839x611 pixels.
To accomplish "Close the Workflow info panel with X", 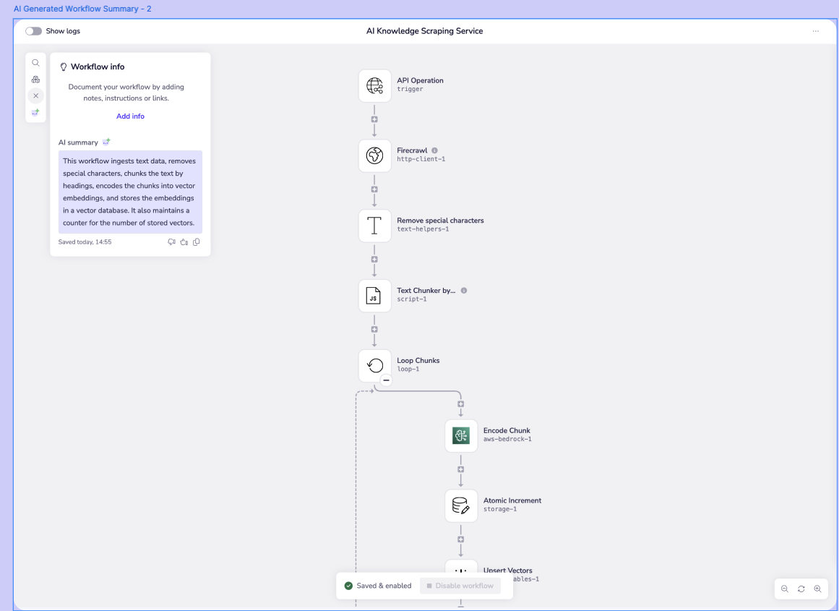I will [35, 95].
